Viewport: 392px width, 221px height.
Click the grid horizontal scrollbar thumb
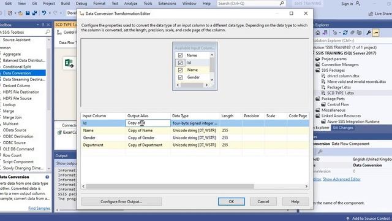click(x=170, y=187)
